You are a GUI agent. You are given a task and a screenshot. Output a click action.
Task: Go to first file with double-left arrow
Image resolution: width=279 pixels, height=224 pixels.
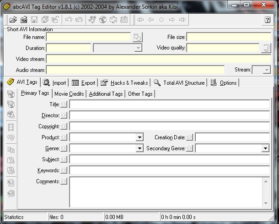coord(140,20)
